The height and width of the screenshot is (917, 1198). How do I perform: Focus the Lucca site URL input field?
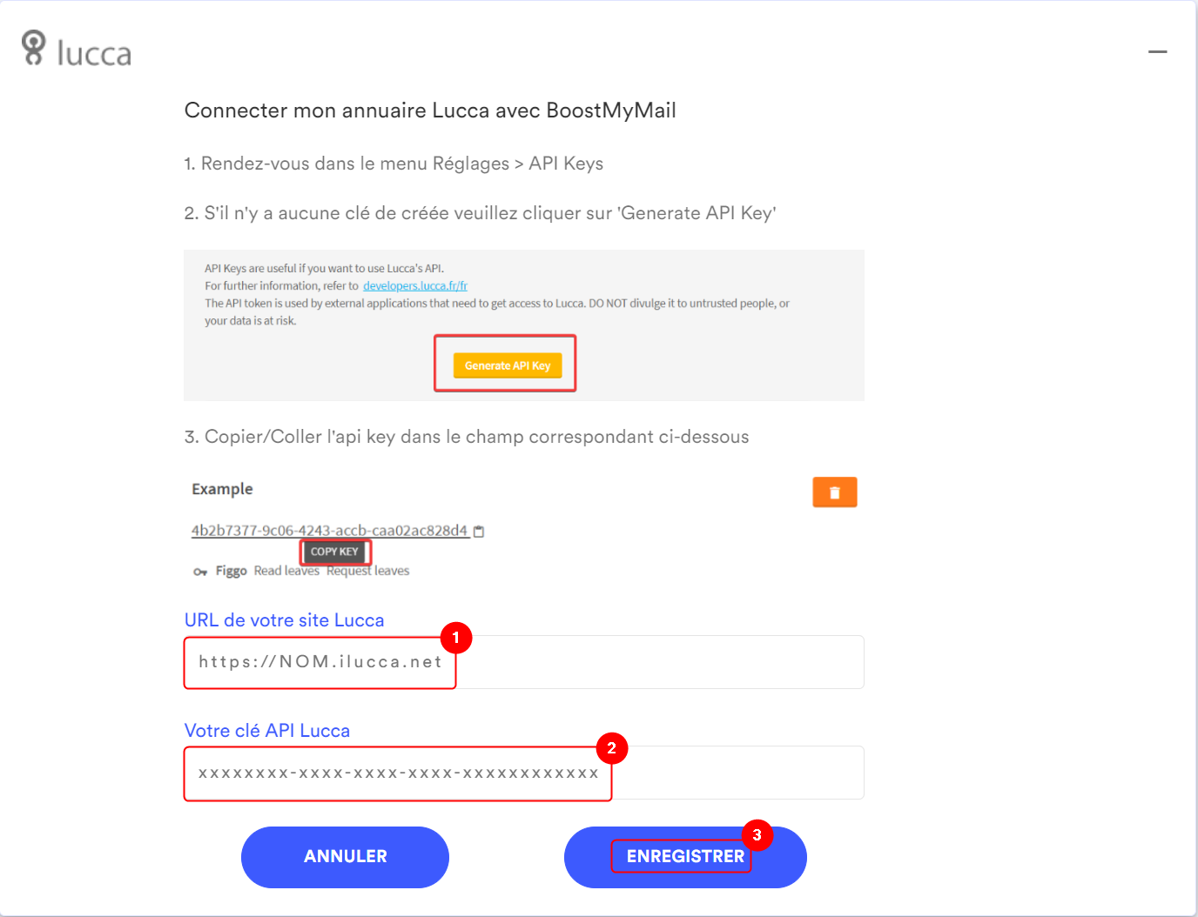pos(524,662)
